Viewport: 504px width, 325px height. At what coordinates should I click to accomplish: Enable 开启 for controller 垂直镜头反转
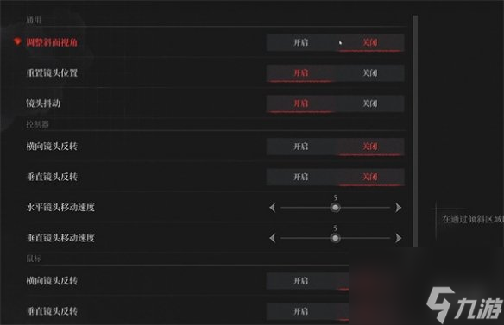pos(301,177)
